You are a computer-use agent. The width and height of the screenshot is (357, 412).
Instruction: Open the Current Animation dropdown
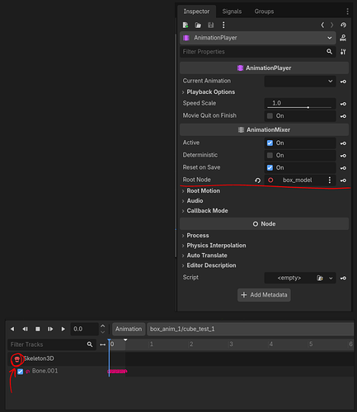coord(300,82)
